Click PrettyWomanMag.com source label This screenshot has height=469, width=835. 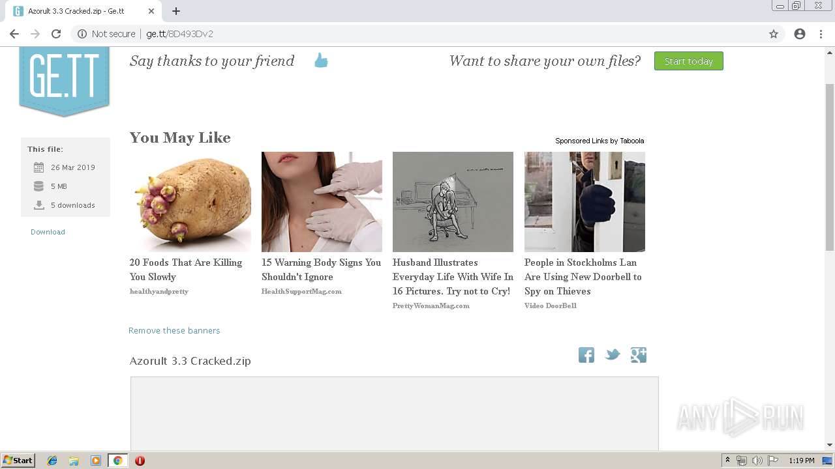[x=431, y=306]
